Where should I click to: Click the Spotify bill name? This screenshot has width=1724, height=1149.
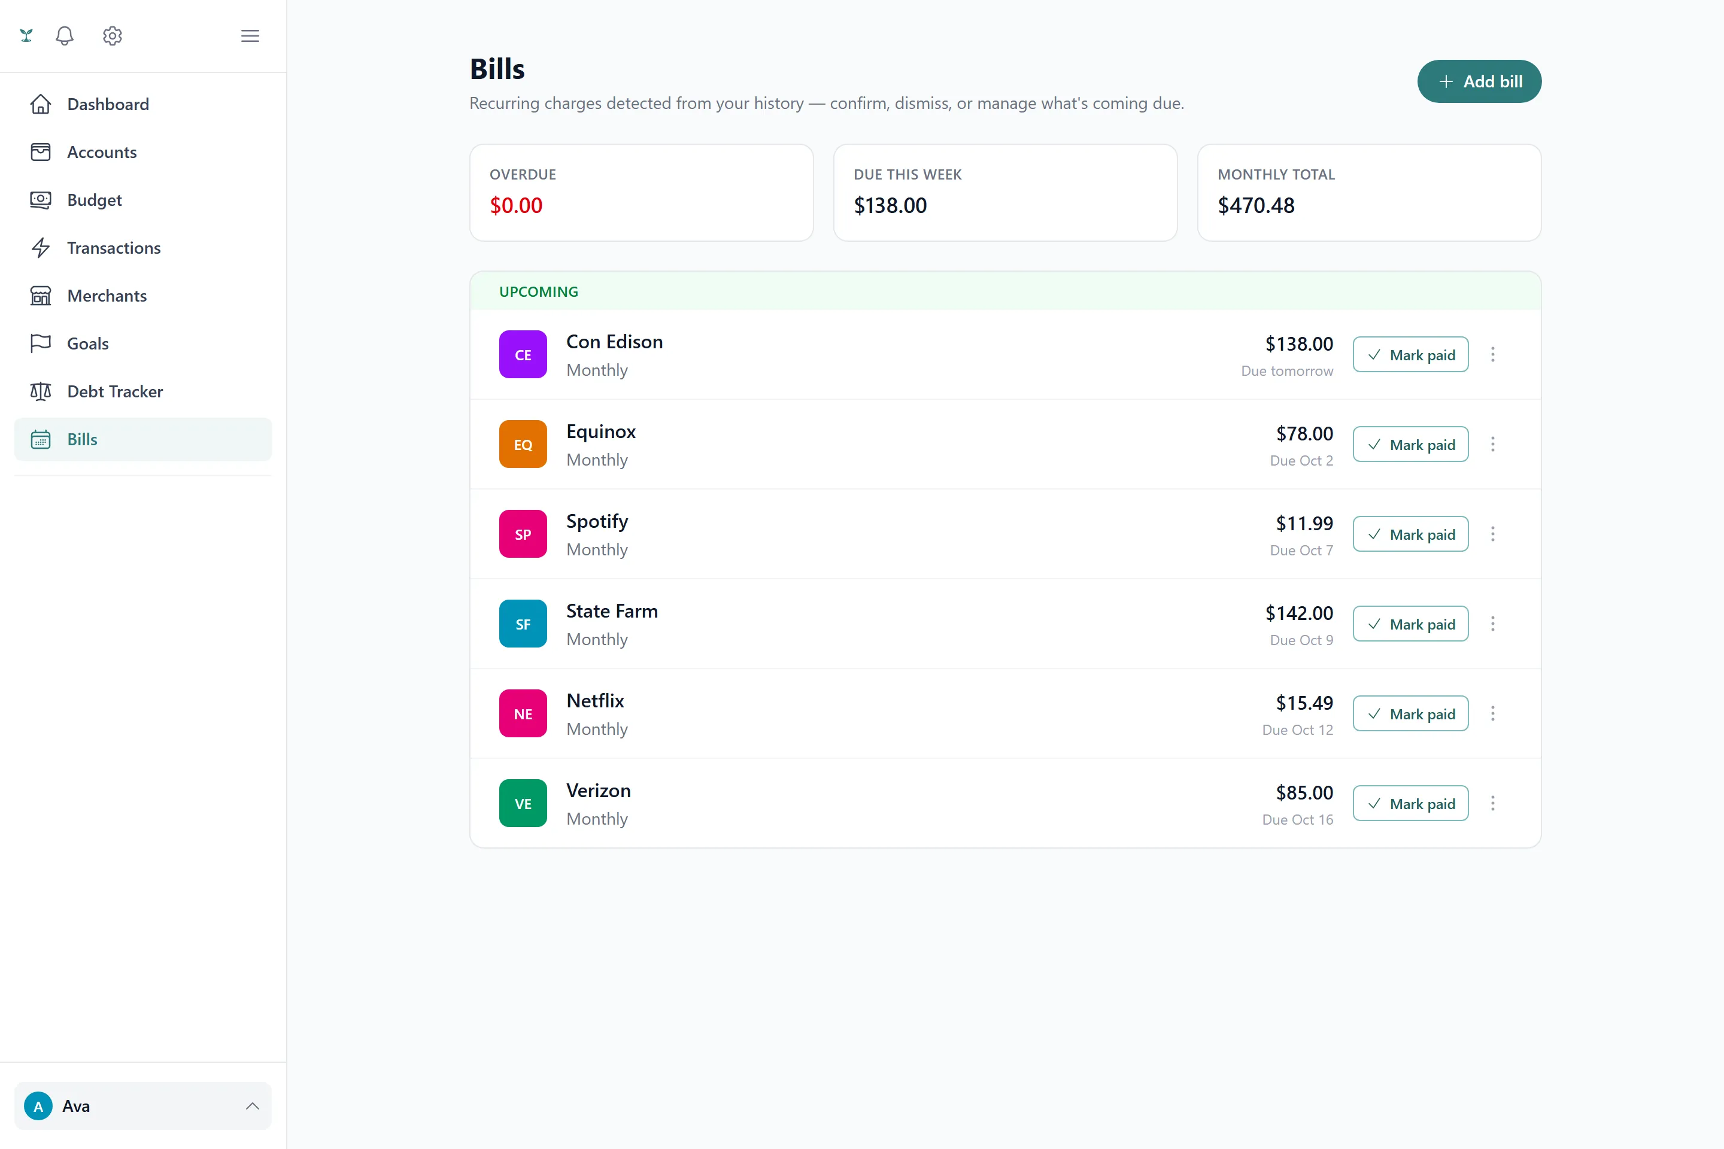coord(597,521)
